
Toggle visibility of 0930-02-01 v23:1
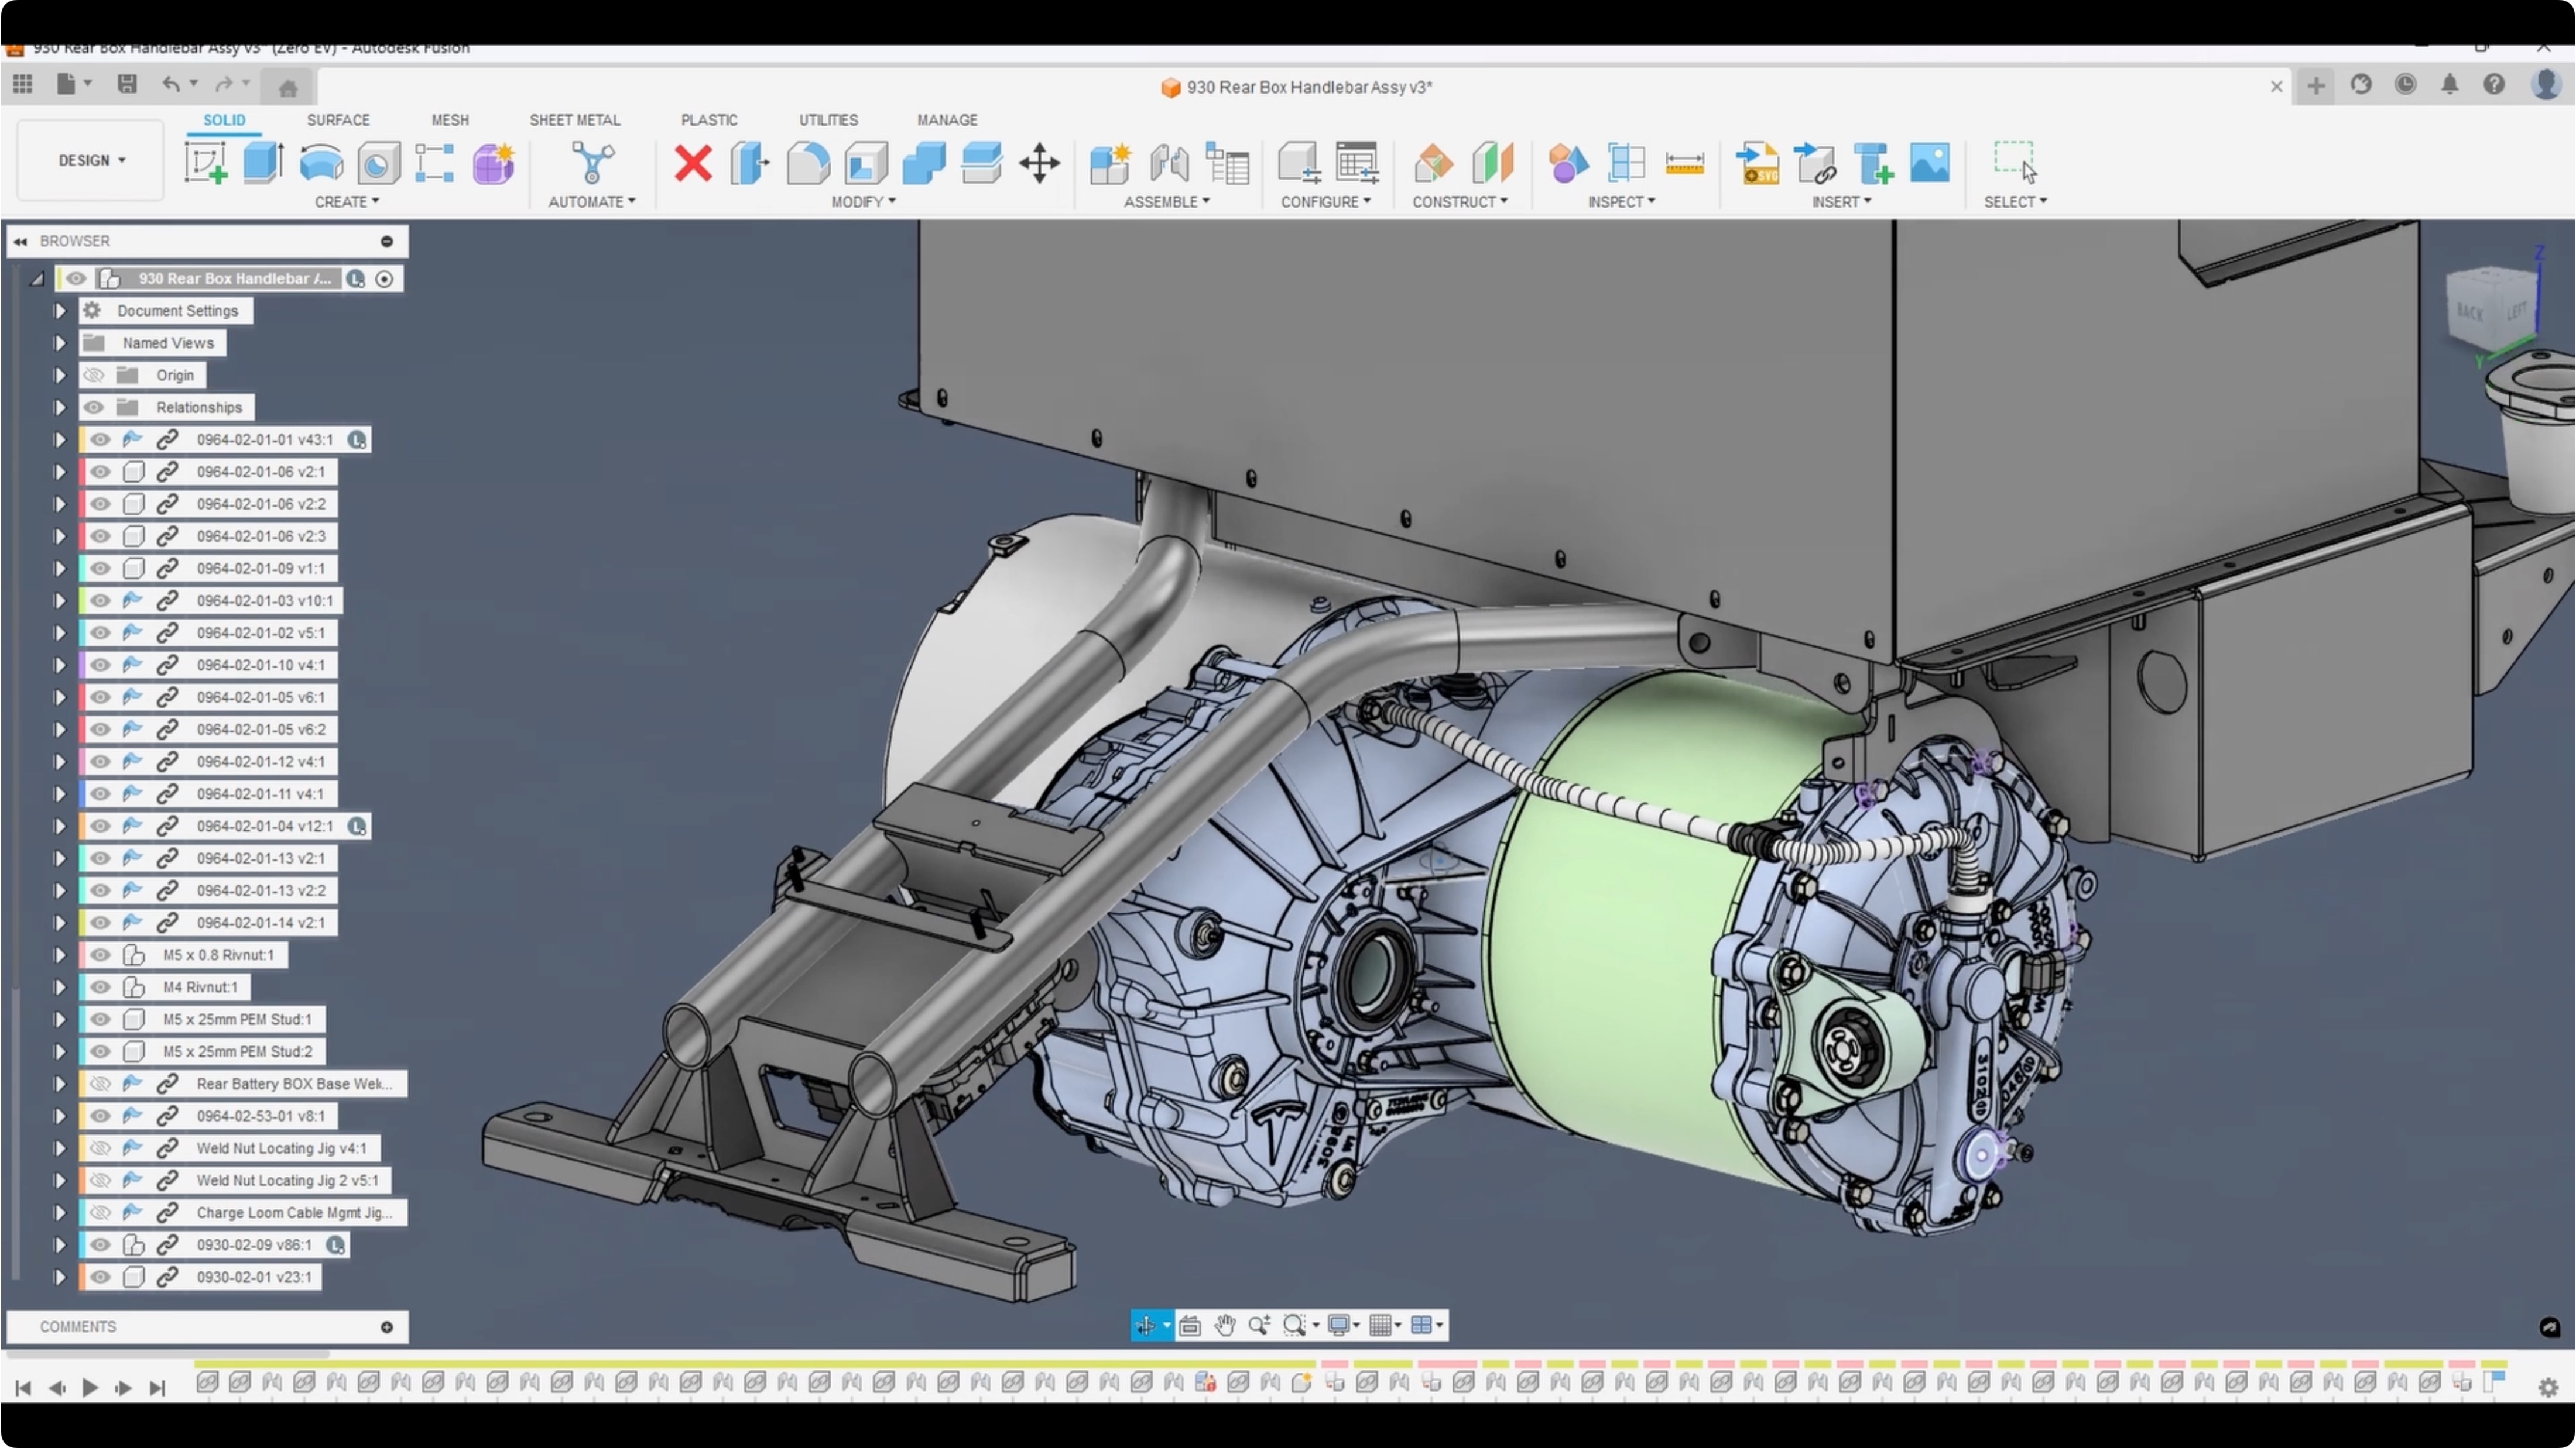[x=100, y=1277]
